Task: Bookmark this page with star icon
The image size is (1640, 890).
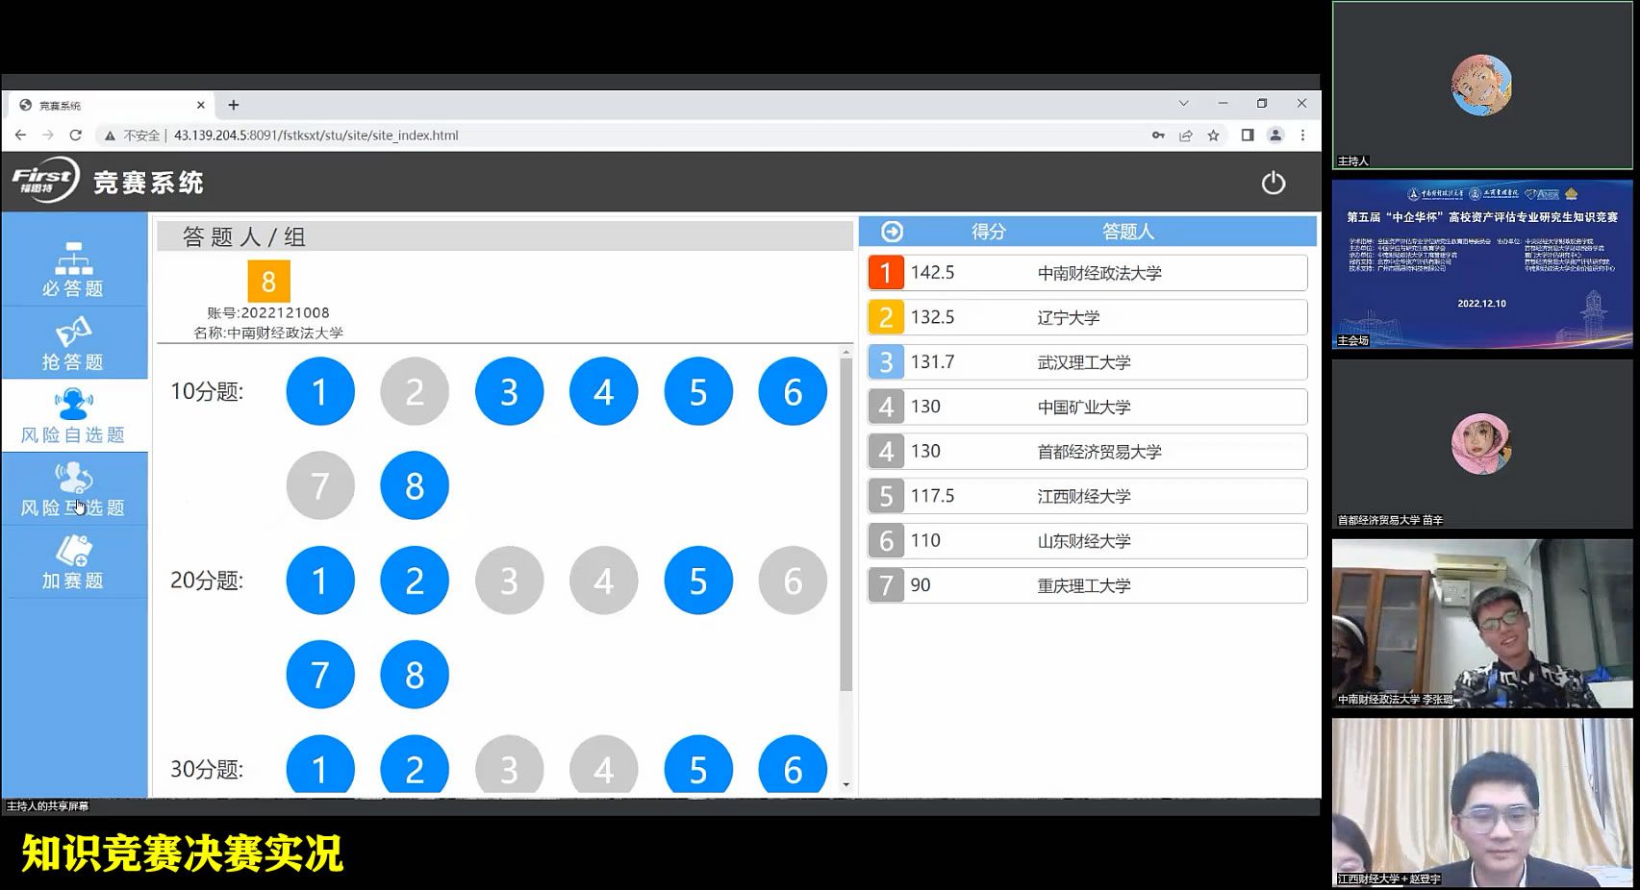Action: pyautogui.click(x=1214, y=136)
